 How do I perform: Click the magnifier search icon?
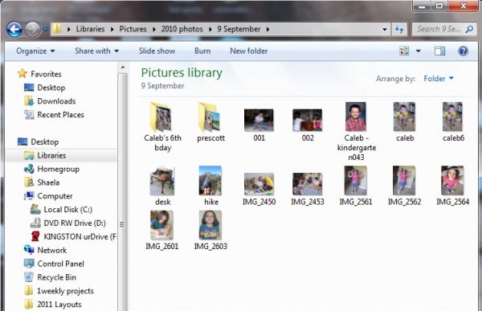pos(469,29)
